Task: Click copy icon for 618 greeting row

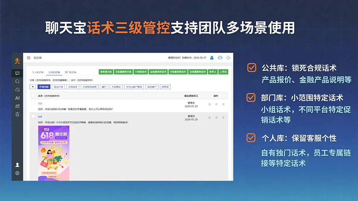Action: (x=216, y=117)
